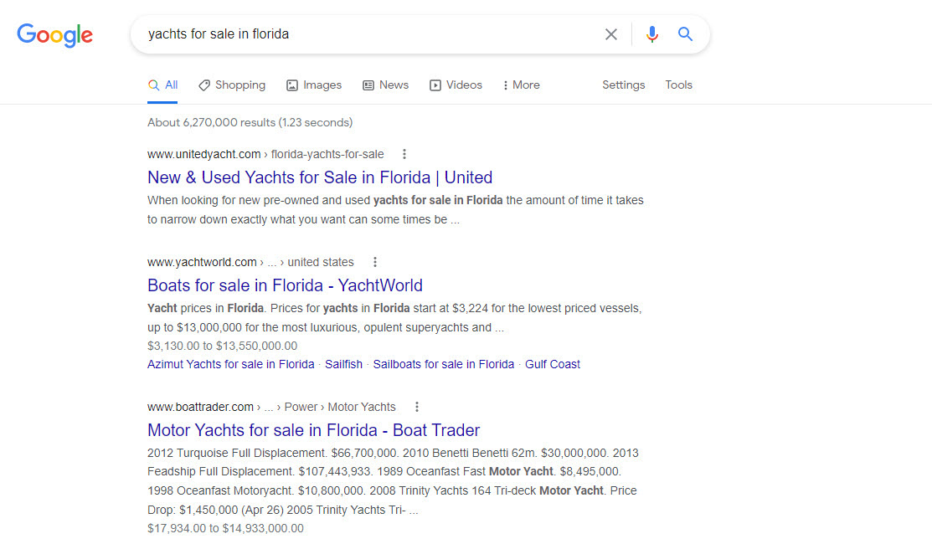The width and height of the screenshot is (932, 544).
Task: Open three-dot menu for boattrader.com result
Action: [417, 407]
